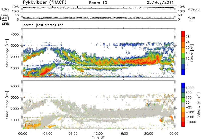
Task: Click the date '25/May/2011'
Action: pyautogui.click(x=160, y=2)
